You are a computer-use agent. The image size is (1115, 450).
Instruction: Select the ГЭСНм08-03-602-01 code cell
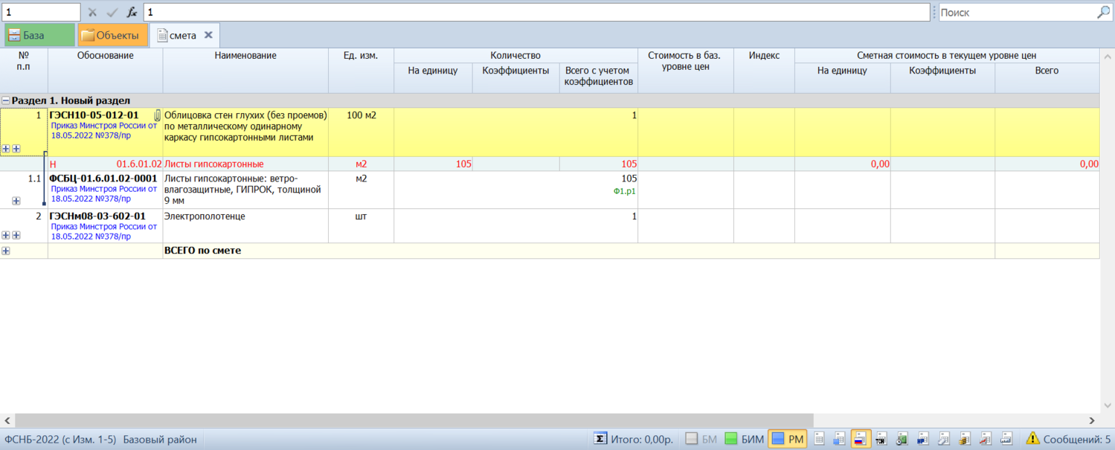[x=106, y=225]
